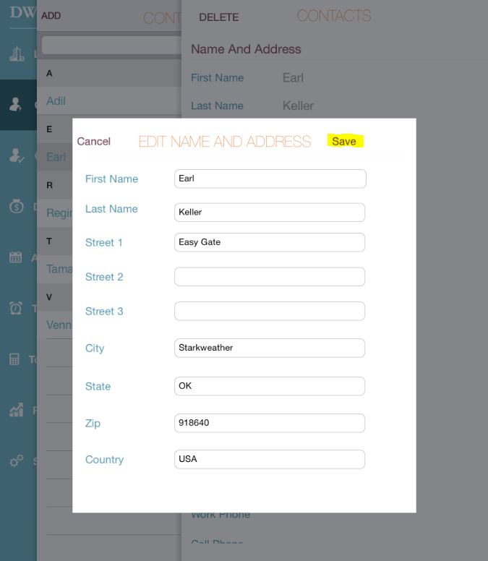Select Earl in the contact list
488x561 pixels.
click(x=55, y=157)
